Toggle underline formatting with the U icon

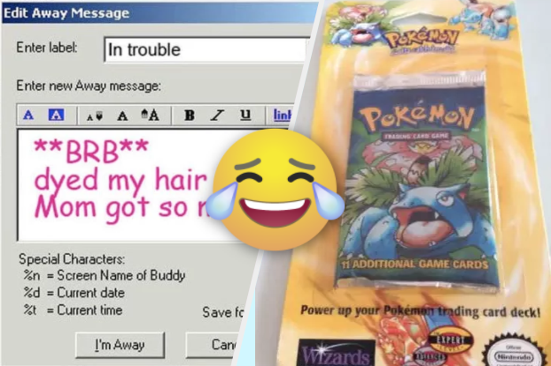[245, 115]
